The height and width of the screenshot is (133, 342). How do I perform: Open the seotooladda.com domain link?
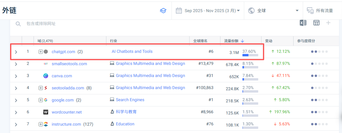click(68, 88)
